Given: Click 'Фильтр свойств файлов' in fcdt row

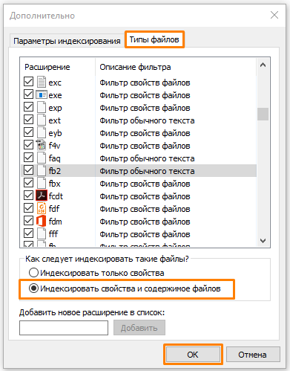Looking at the screenshot, I should (x=145, y=196).
